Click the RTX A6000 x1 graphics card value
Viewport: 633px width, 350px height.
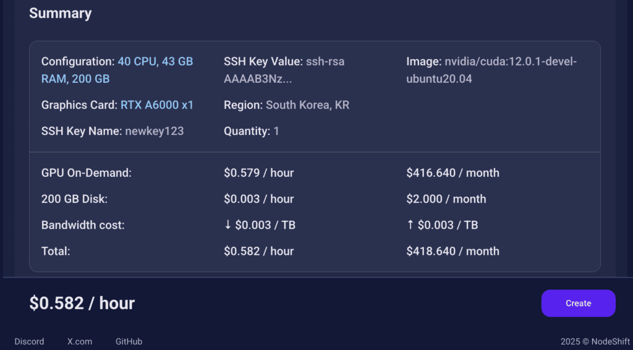[x=157, y=105]
